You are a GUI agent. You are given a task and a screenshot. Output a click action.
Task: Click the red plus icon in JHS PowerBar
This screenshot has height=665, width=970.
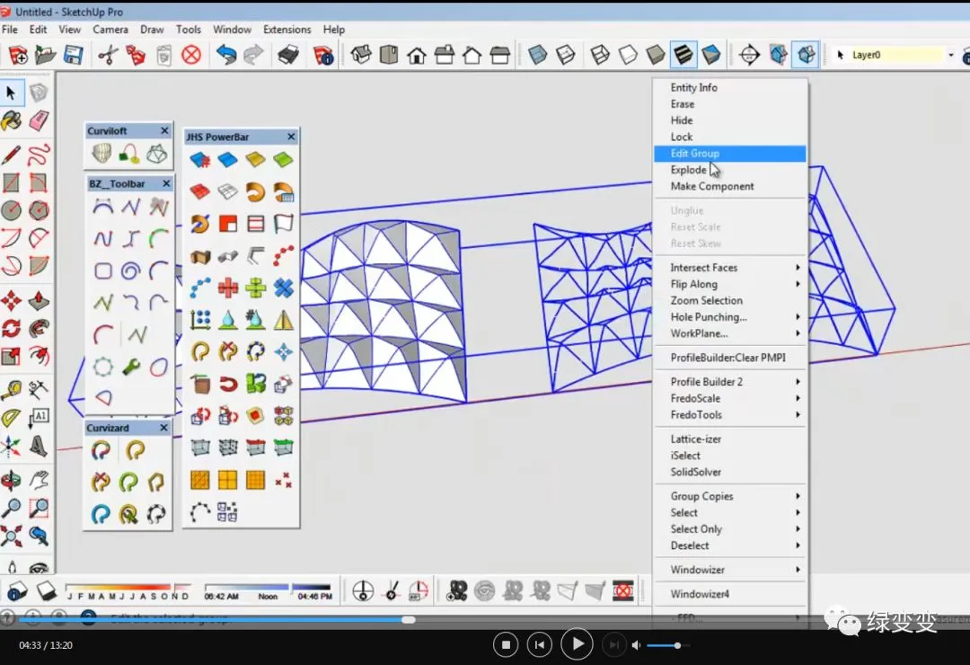[x=227, y=288]
